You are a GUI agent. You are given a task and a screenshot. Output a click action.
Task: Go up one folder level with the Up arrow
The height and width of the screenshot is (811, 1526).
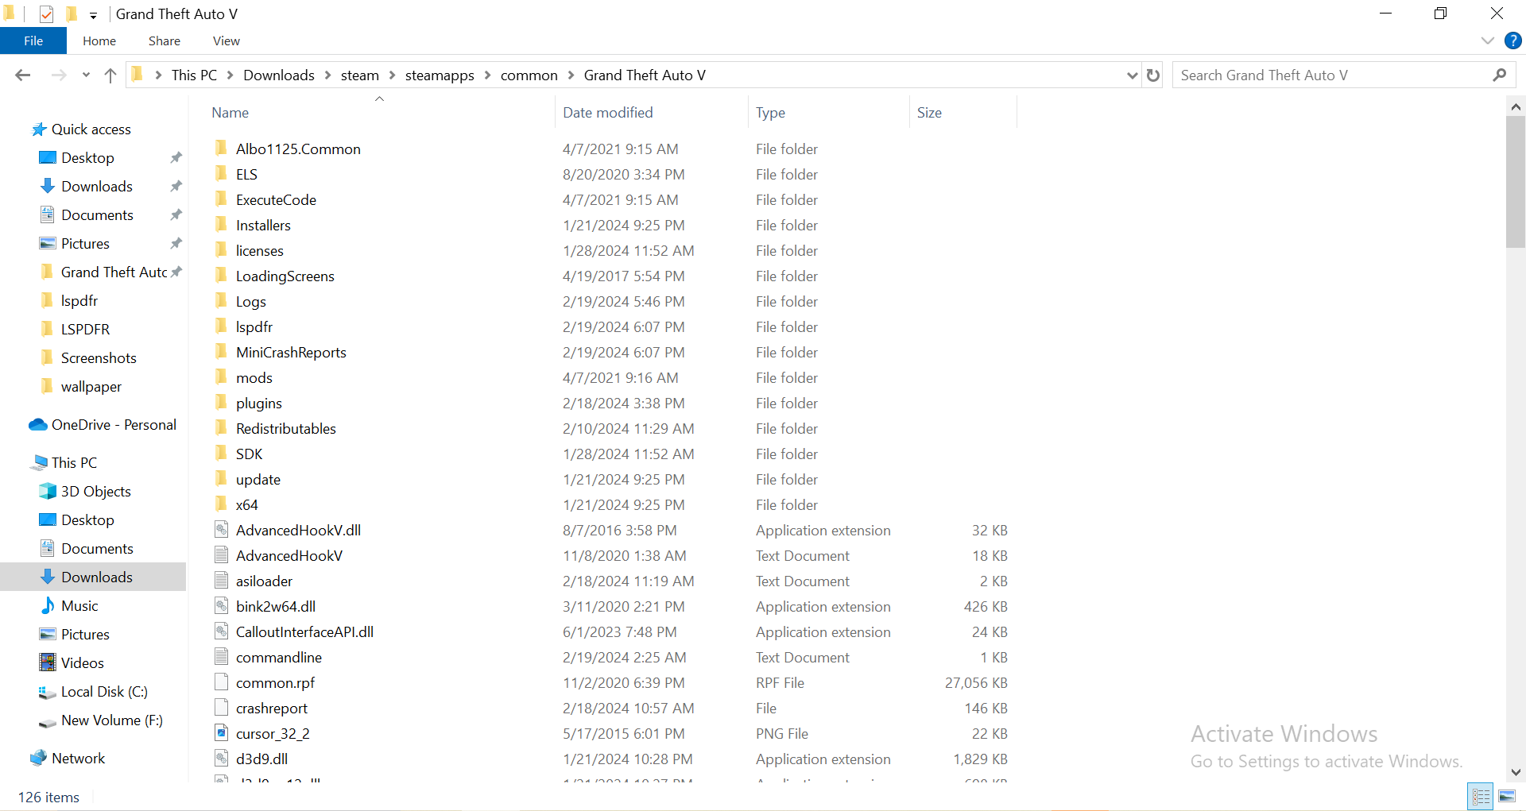tap(110, 75)
